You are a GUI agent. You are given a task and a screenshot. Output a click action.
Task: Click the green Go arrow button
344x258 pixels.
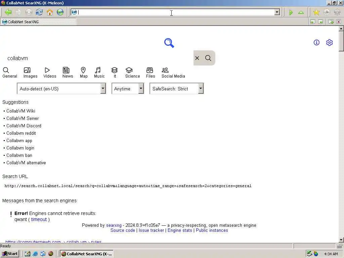[x=291, y=12]
